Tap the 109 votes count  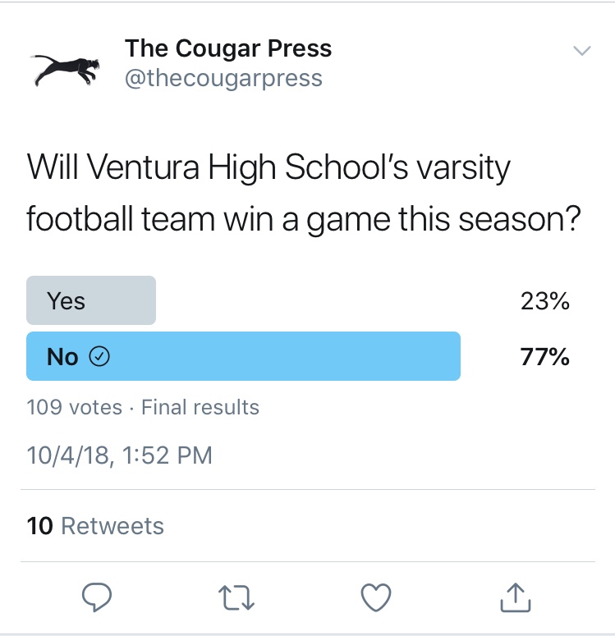[74, 407]
